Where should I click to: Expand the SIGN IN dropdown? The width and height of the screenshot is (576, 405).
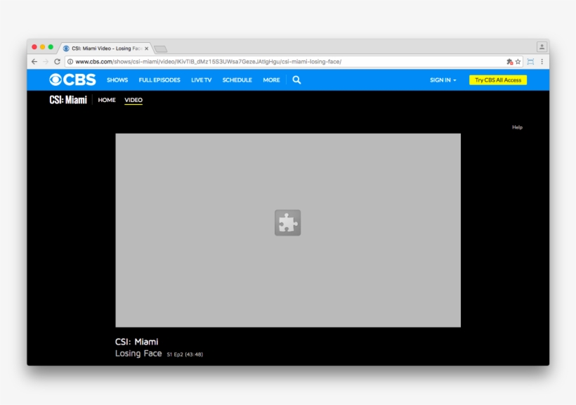(x=443, y=80)
